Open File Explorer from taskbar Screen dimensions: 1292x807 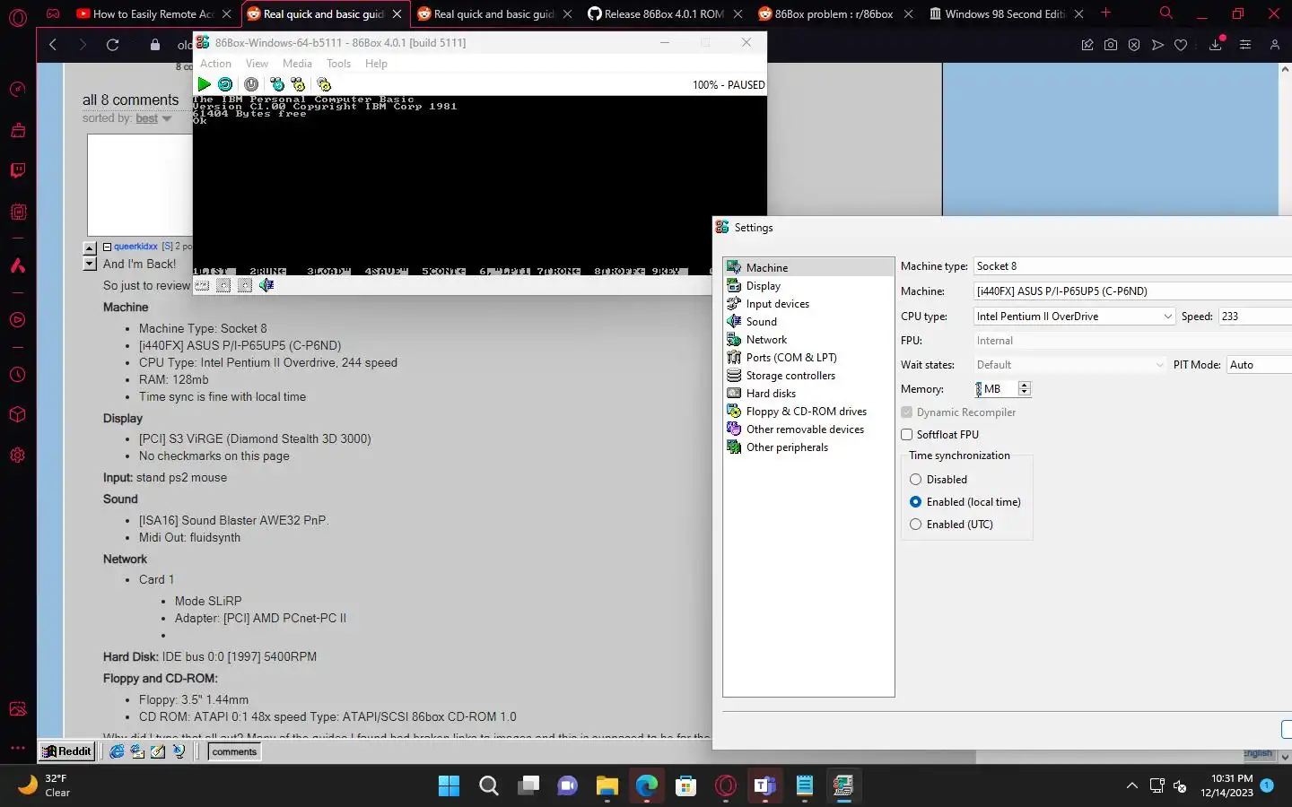(x=607, y=786)
